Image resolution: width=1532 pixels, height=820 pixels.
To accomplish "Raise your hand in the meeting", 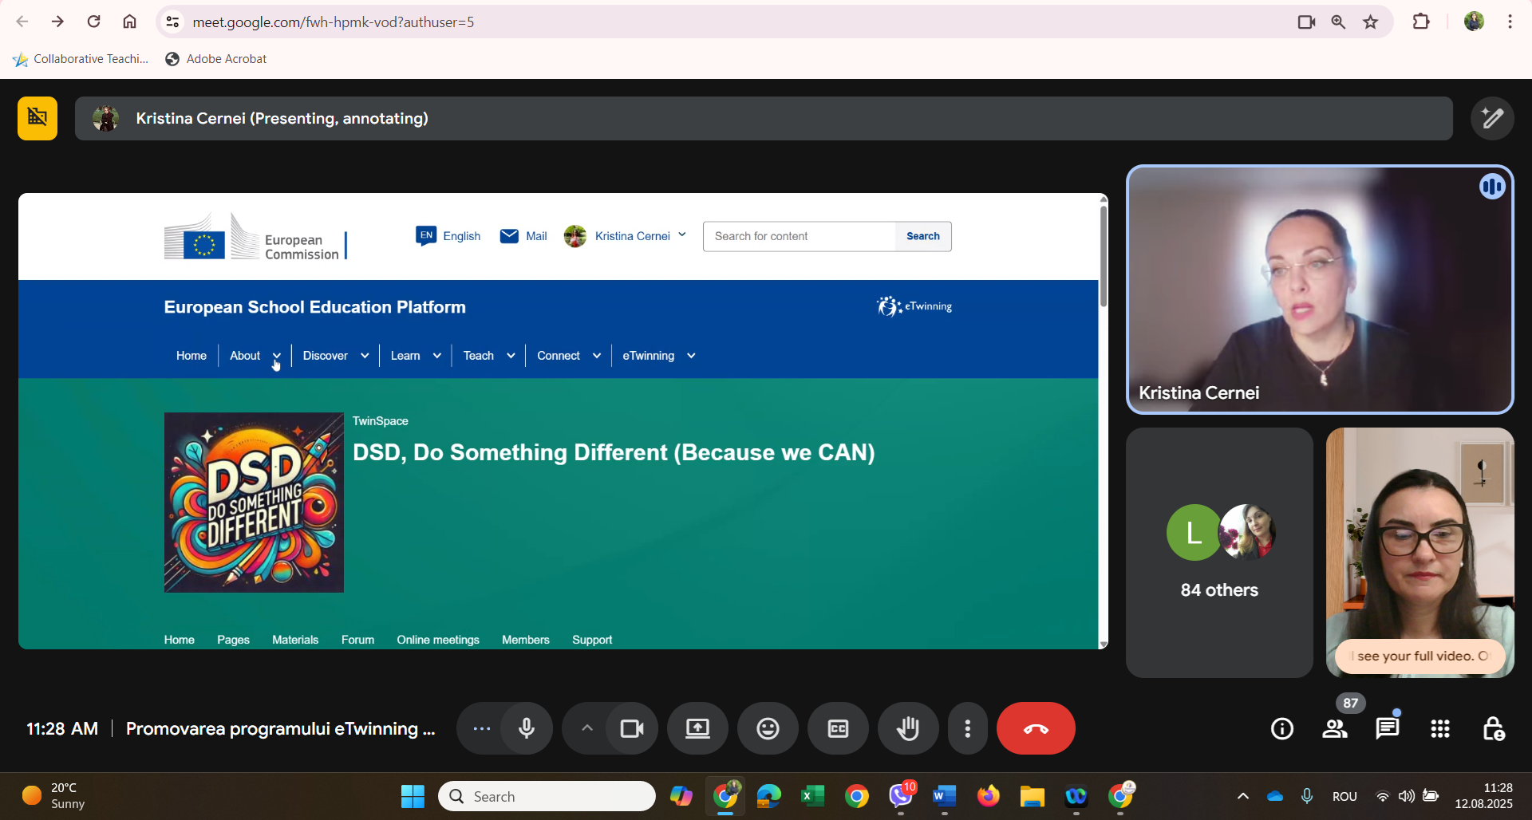I will point(908,728).
